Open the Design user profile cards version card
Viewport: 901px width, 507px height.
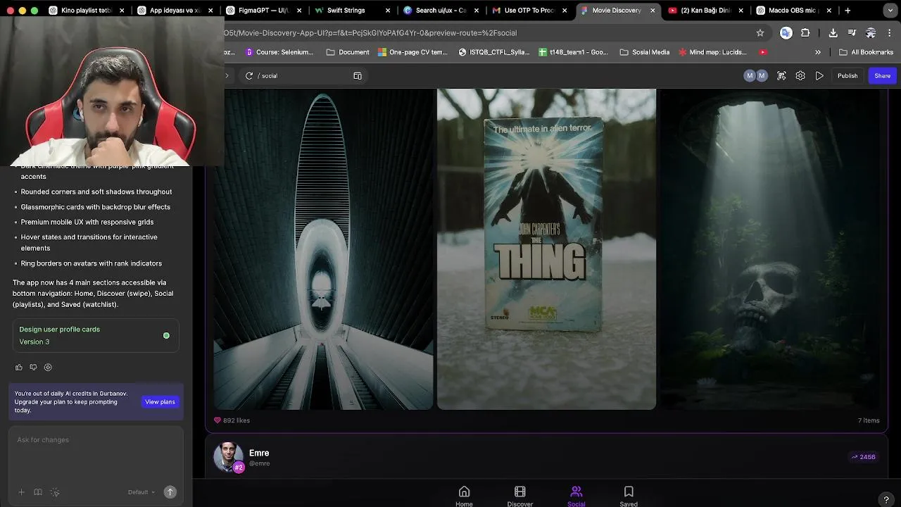96,336
